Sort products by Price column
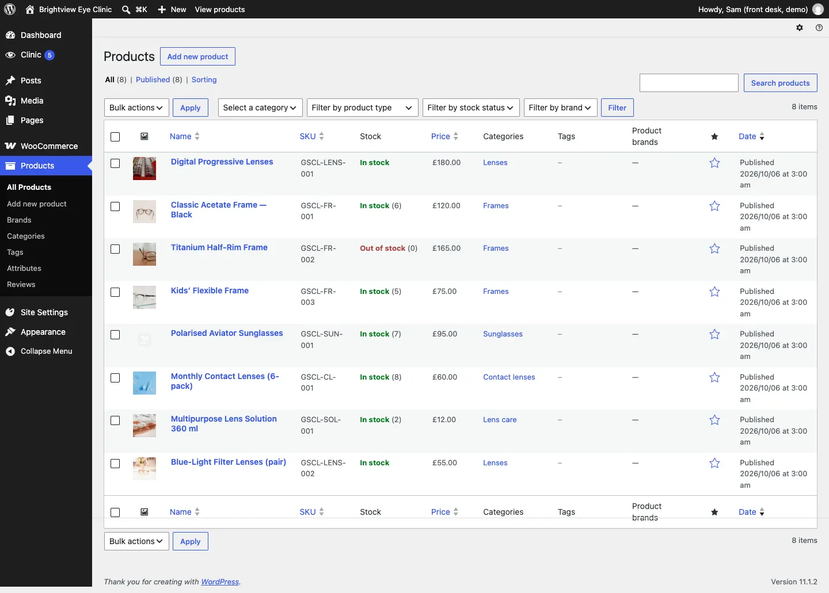The image size is (829, 593). [444, 136]
